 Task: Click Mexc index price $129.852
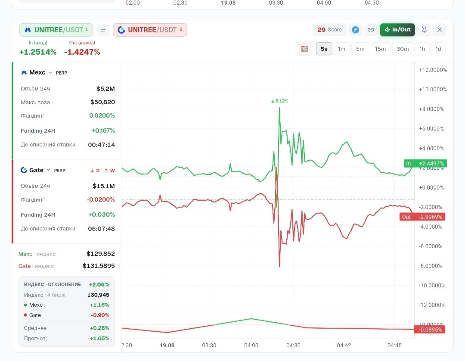coord(100,254)
